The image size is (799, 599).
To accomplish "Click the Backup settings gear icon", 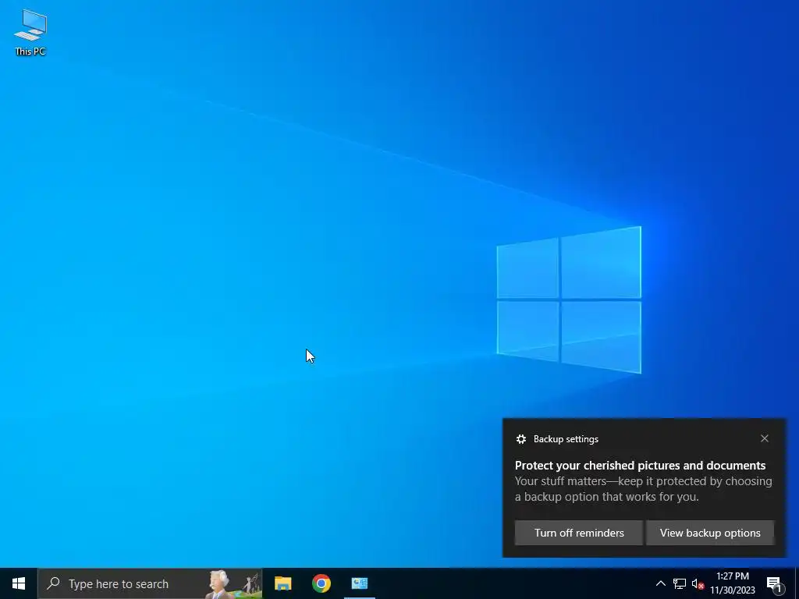I will 520,439.
